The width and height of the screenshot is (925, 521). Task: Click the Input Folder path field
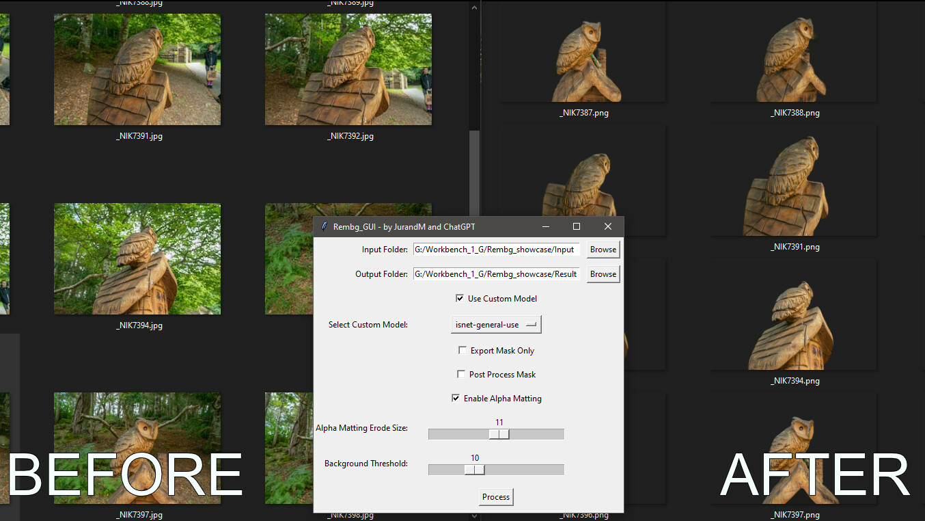point(496,250)
